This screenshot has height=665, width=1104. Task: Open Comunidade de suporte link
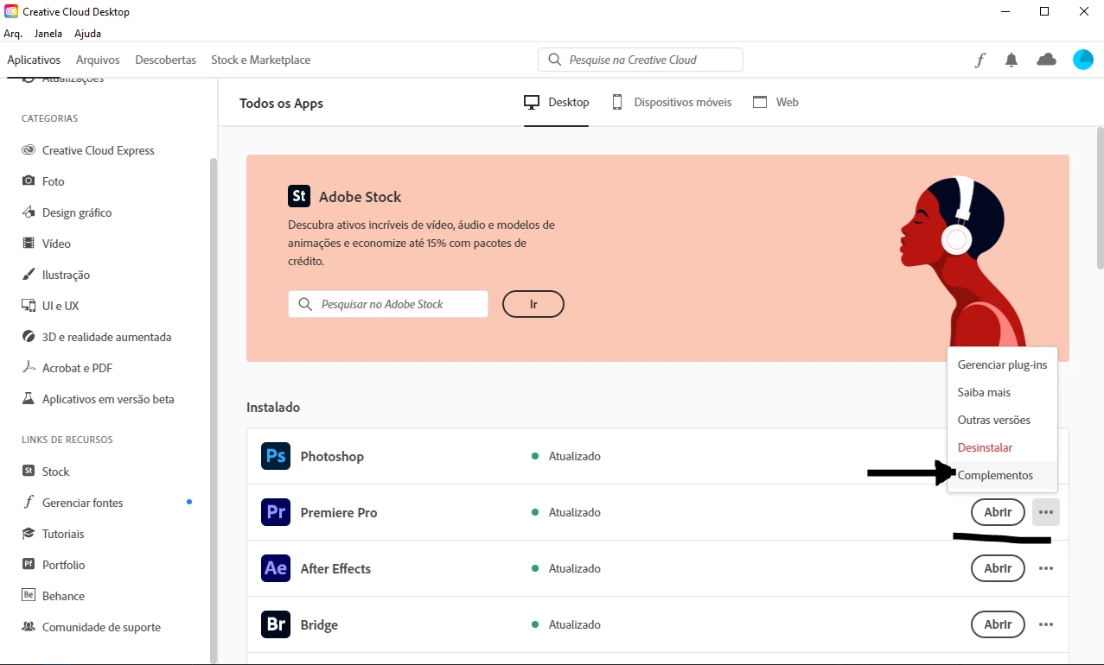(x=92, y=627)
